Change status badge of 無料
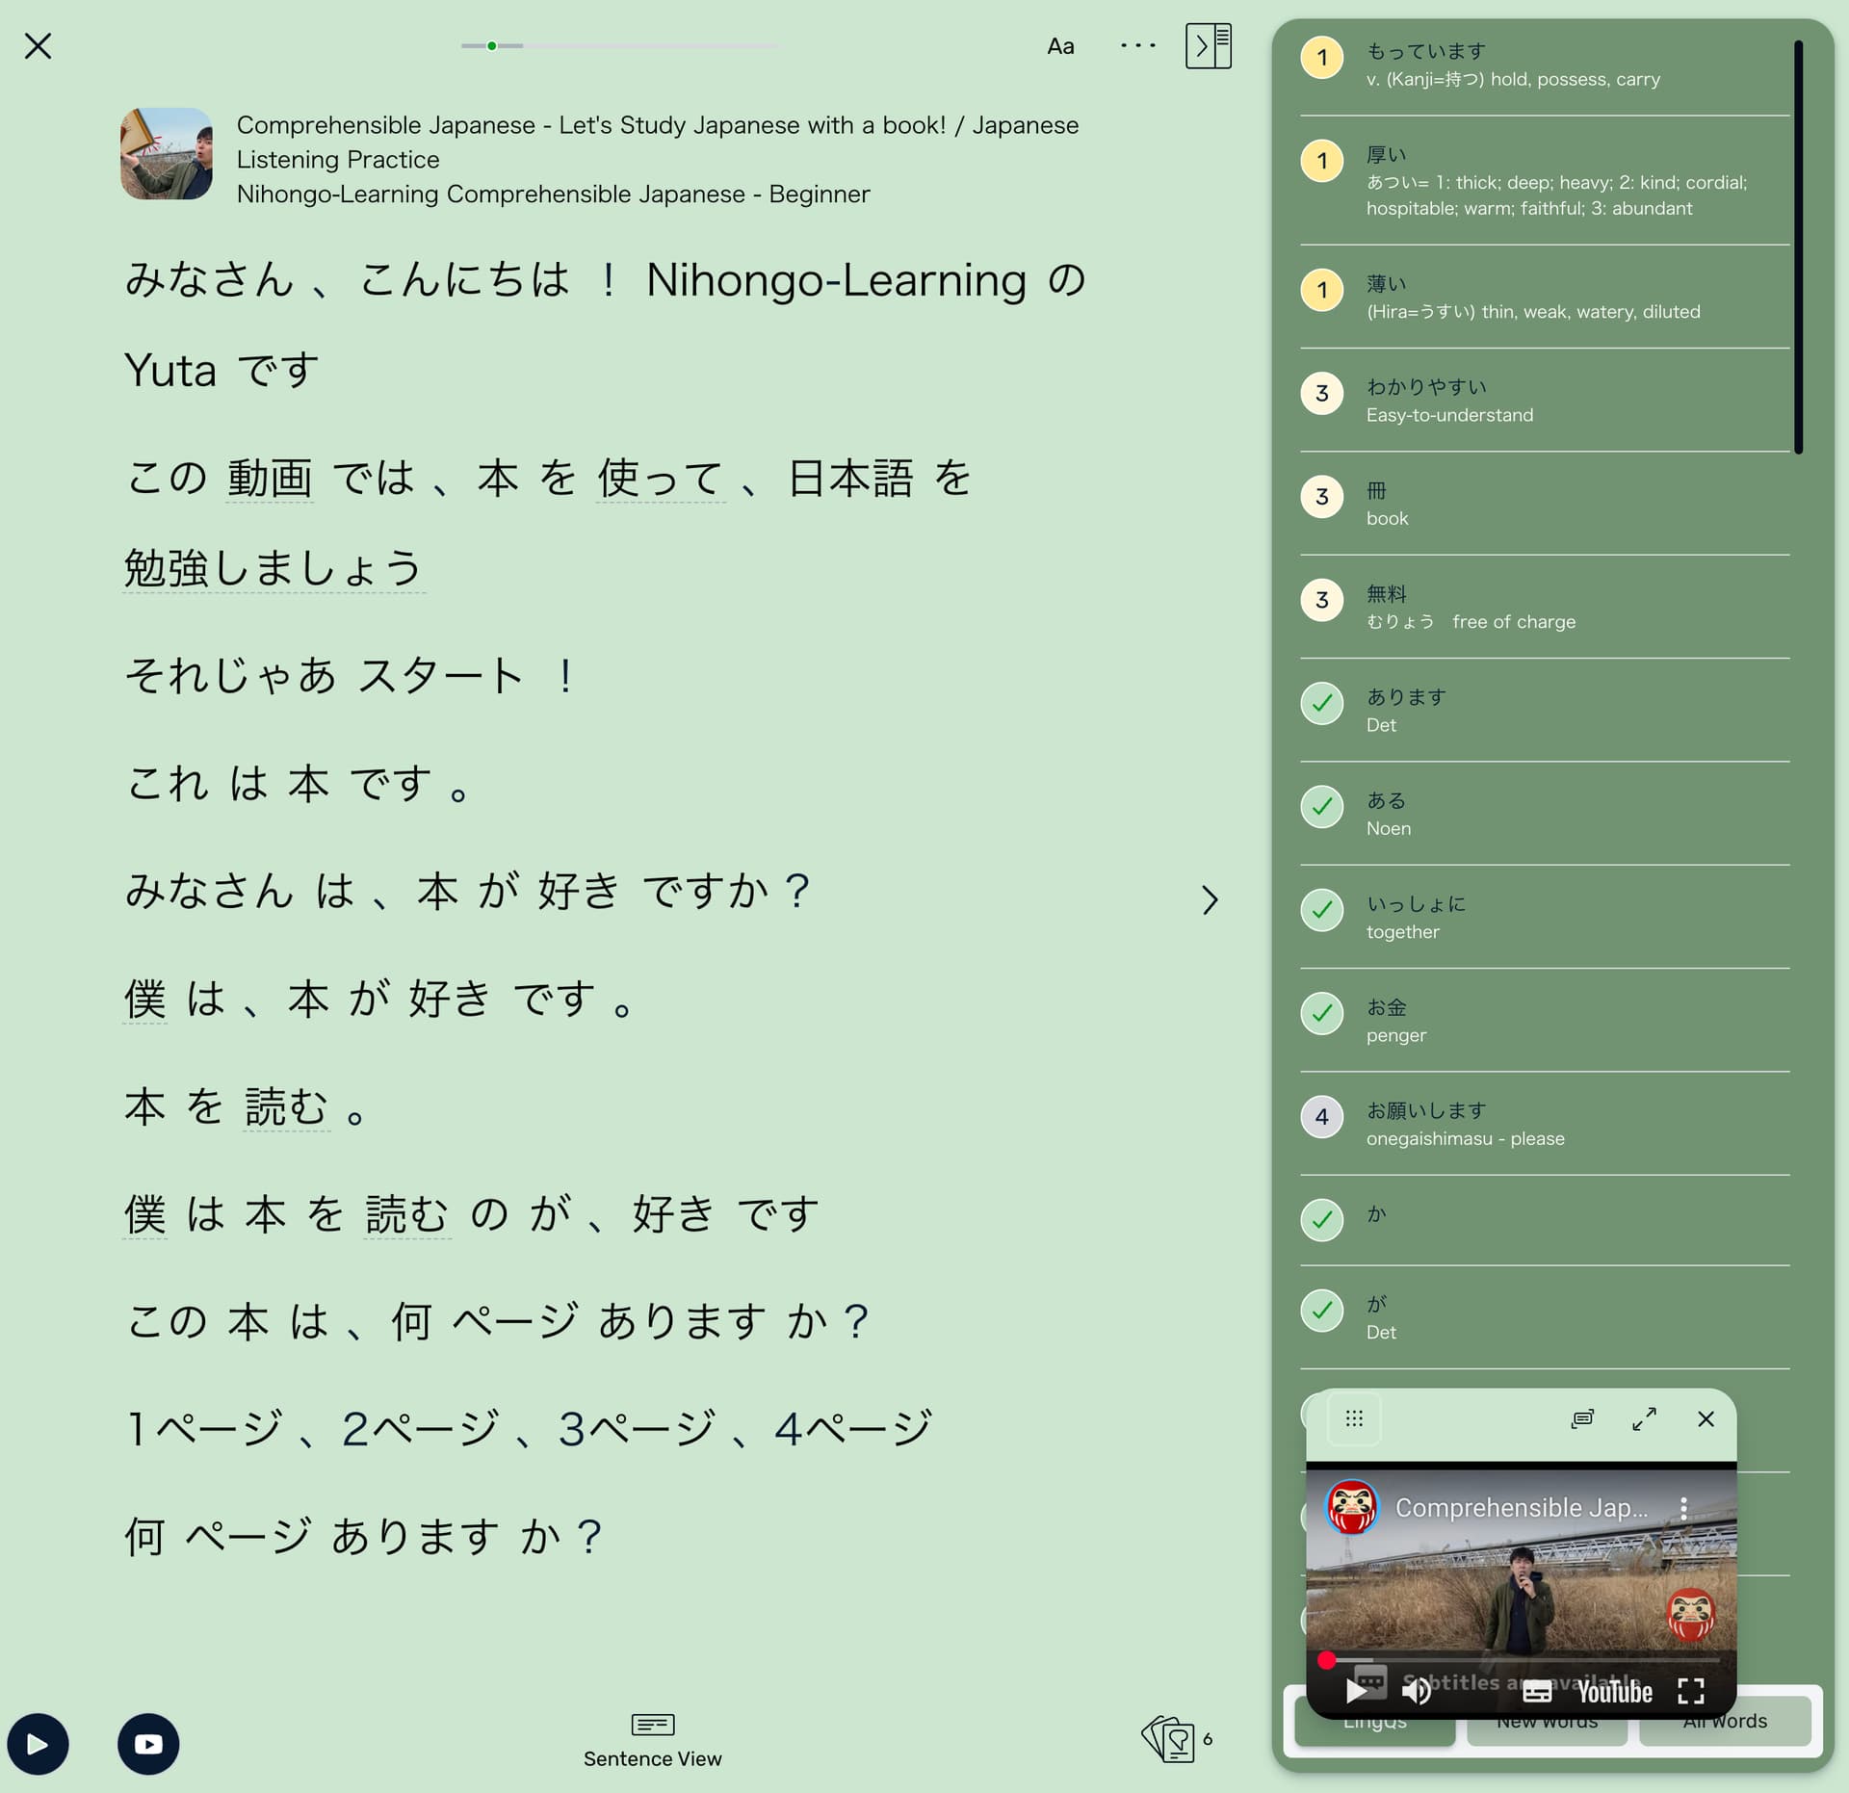The image size is (1849, 1793). tap(1321, 600)
